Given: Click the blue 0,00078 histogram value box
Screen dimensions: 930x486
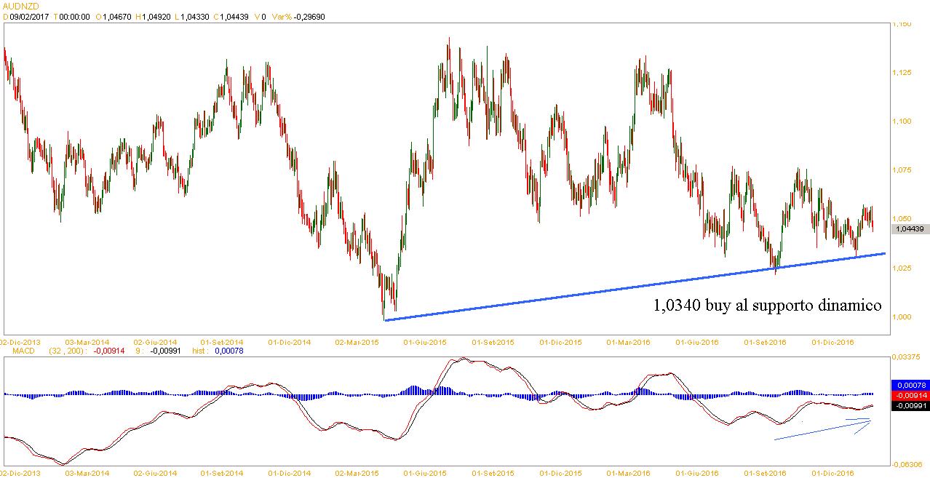Looking at the screenshot, I should (909, 385).
